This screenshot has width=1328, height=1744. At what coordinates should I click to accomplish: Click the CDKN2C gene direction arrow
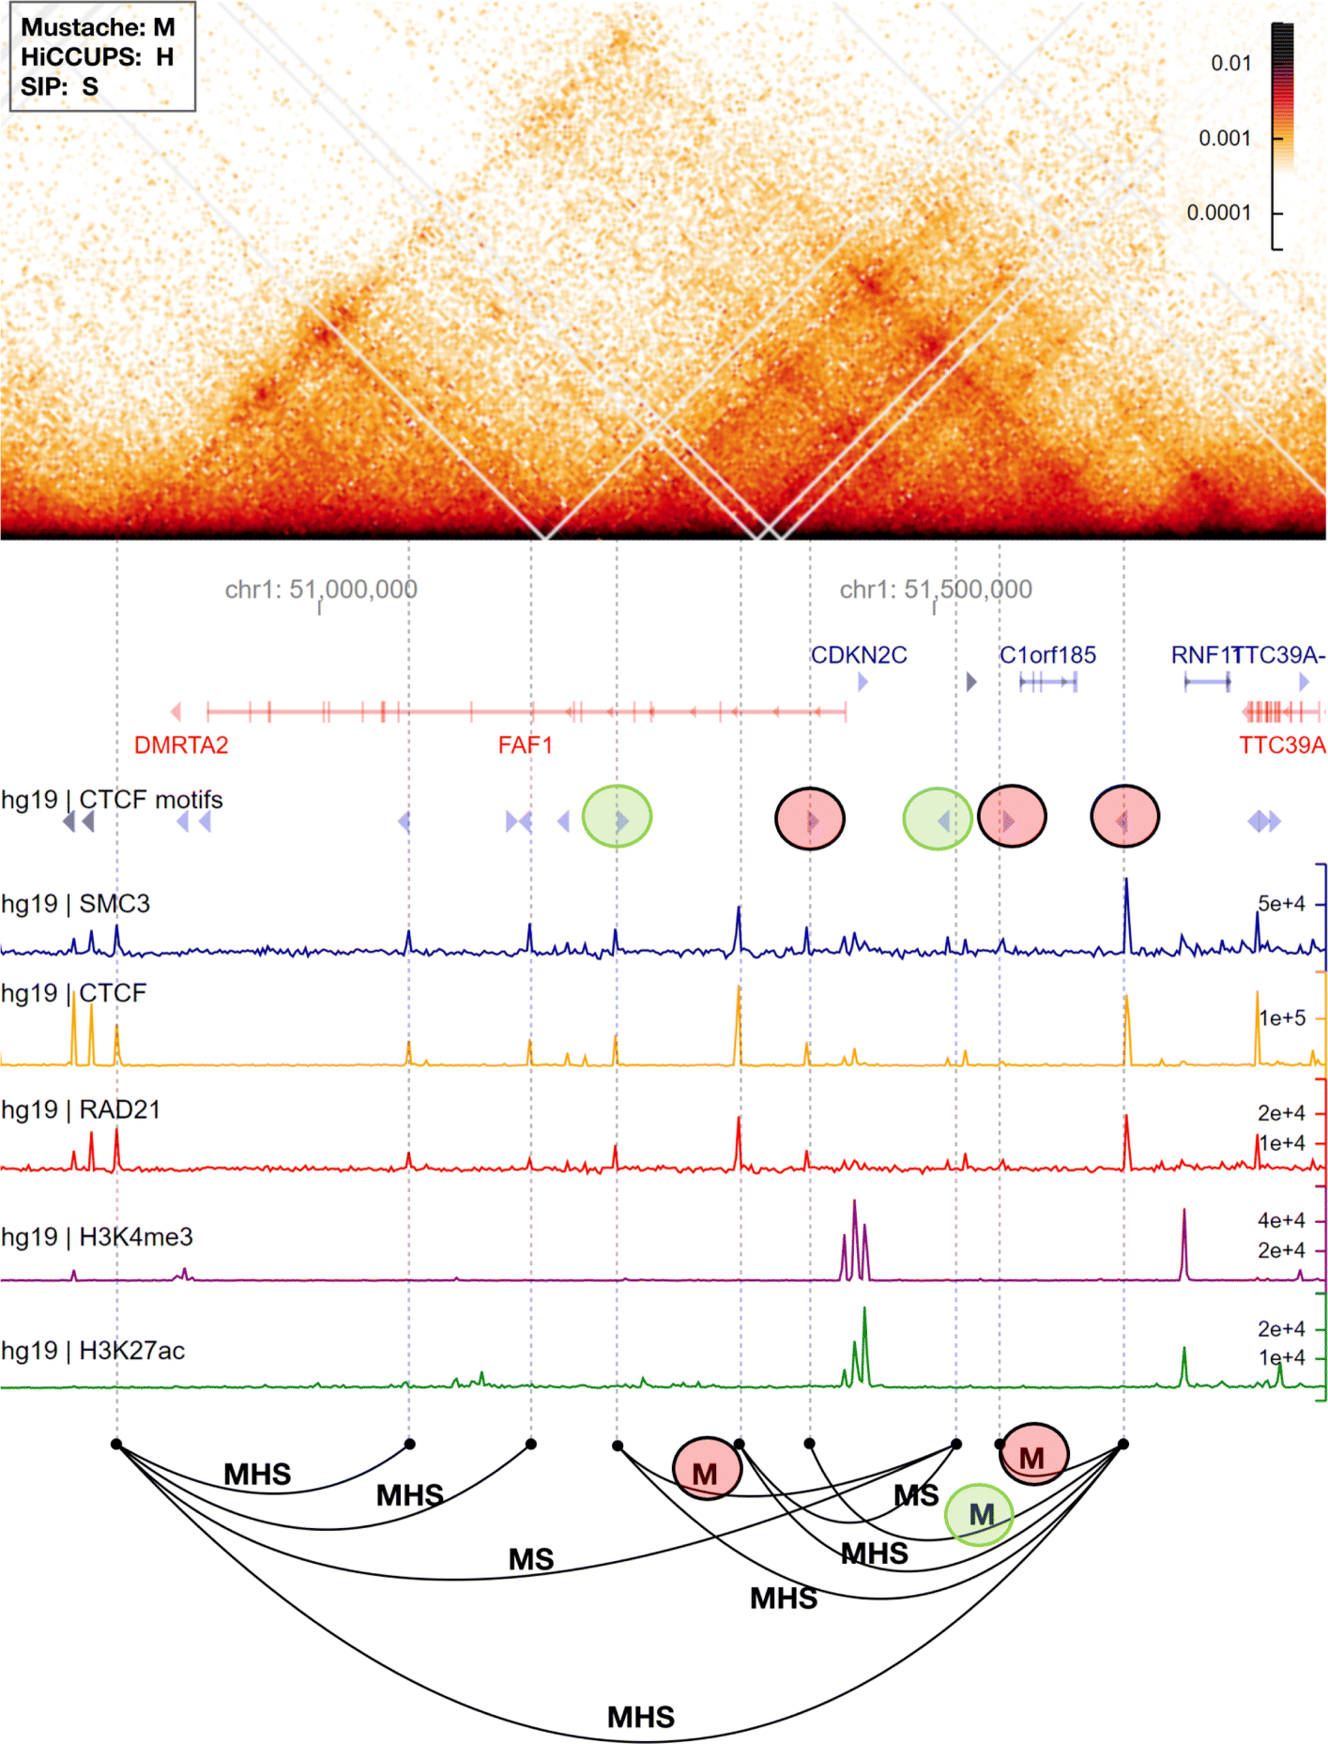click(862, 682)
